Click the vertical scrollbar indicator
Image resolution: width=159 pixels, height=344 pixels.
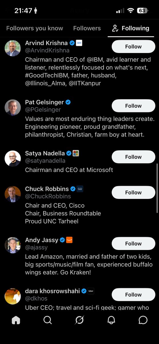coord(157,188)
